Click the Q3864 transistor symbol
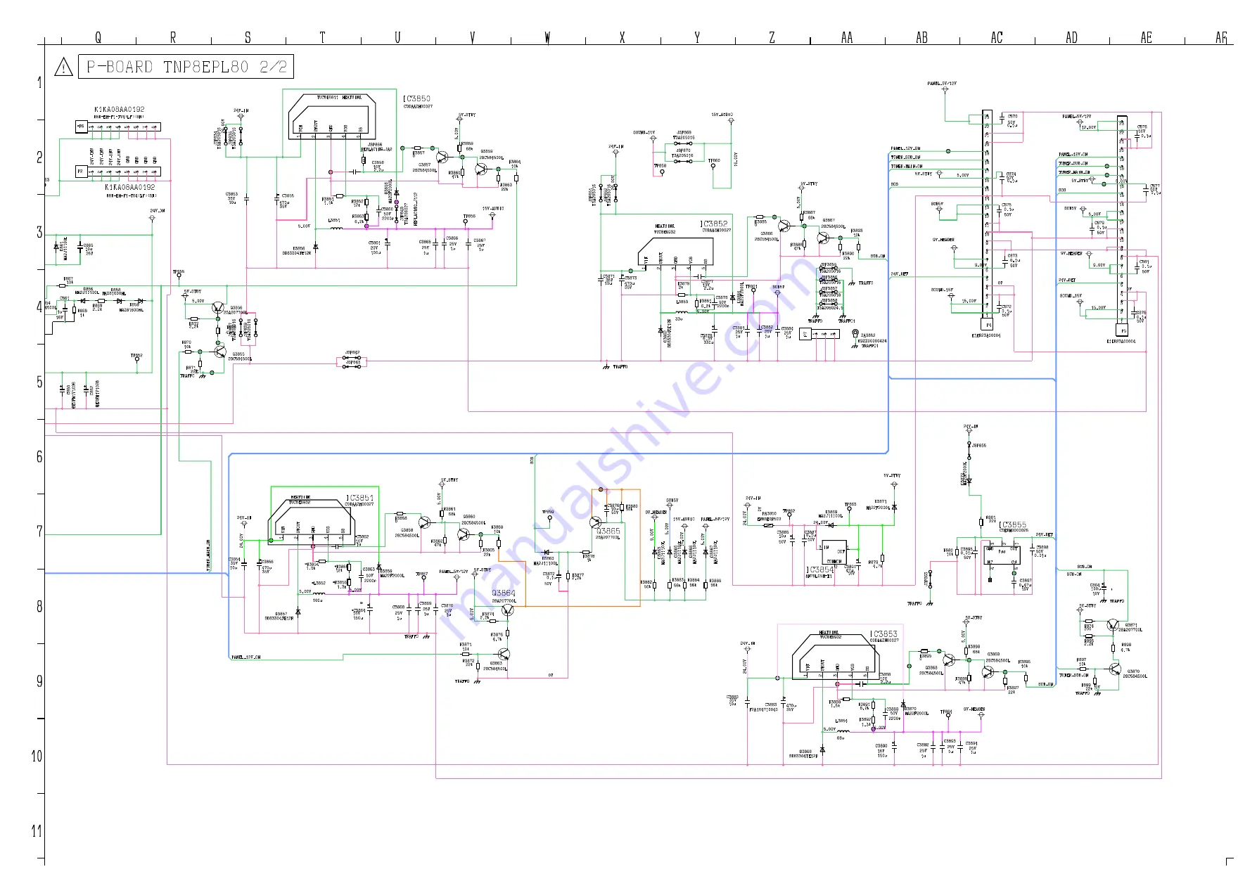 [x=507, y=611]
